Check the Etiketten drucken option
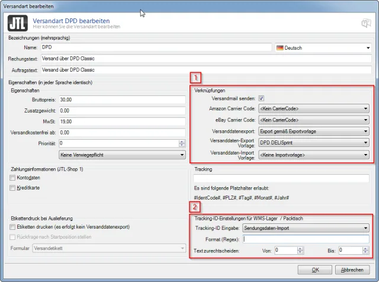Viewport: 379px width, 282px height. point(12,227)
